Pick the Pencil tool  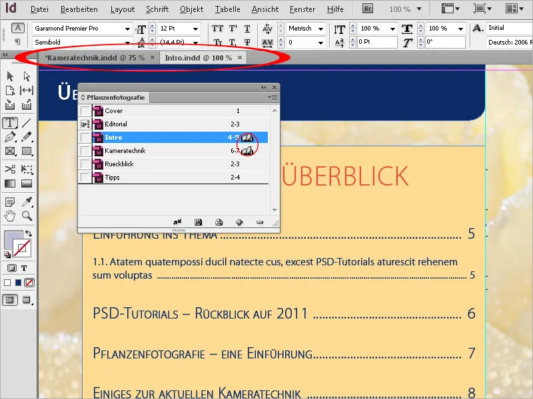[x=27, y=137]
